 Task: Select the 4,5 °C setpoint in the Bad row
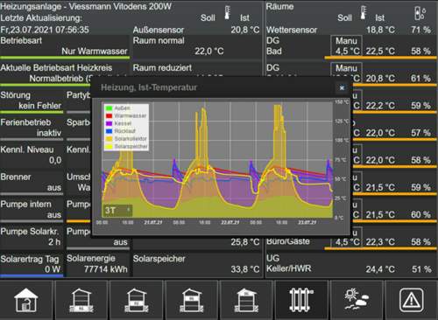click(347, 52)
